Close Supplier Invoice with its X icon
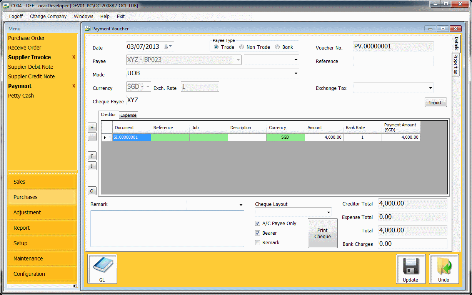Viewport: 472px width, 295px height. click(73, 57)
